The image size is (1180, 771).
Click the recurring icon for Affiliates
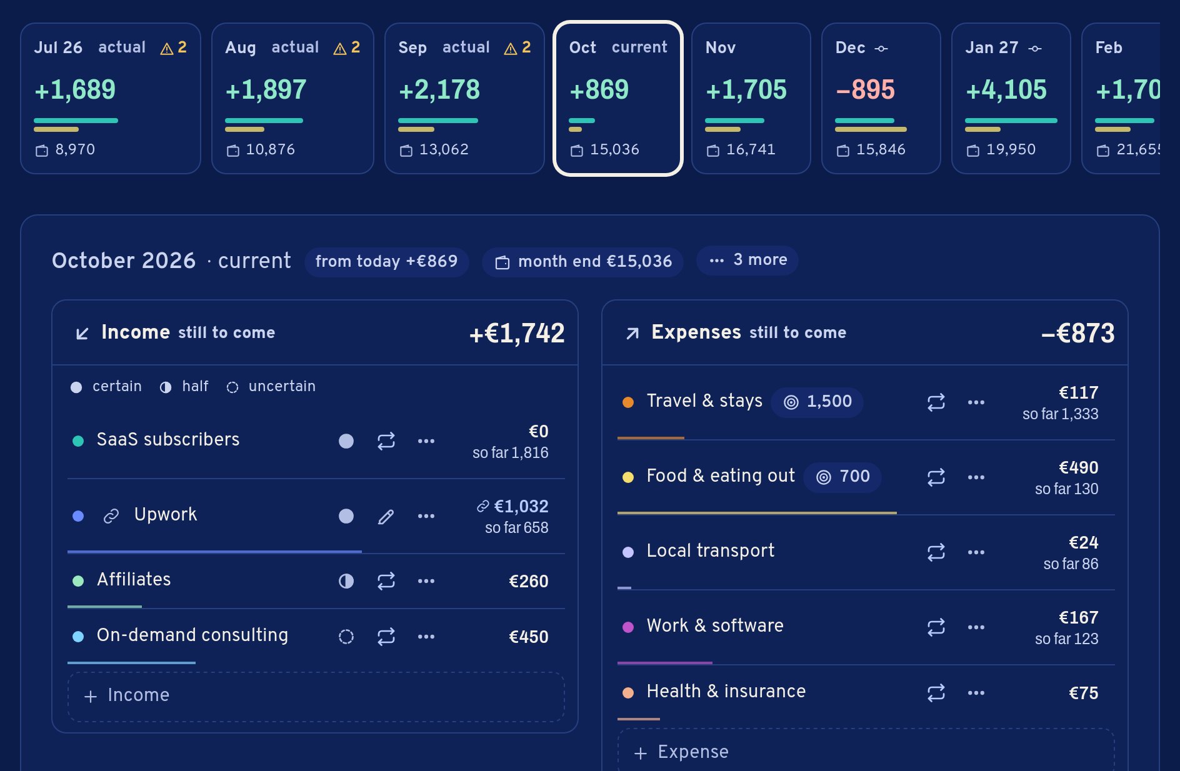click(x=386, y=581)
